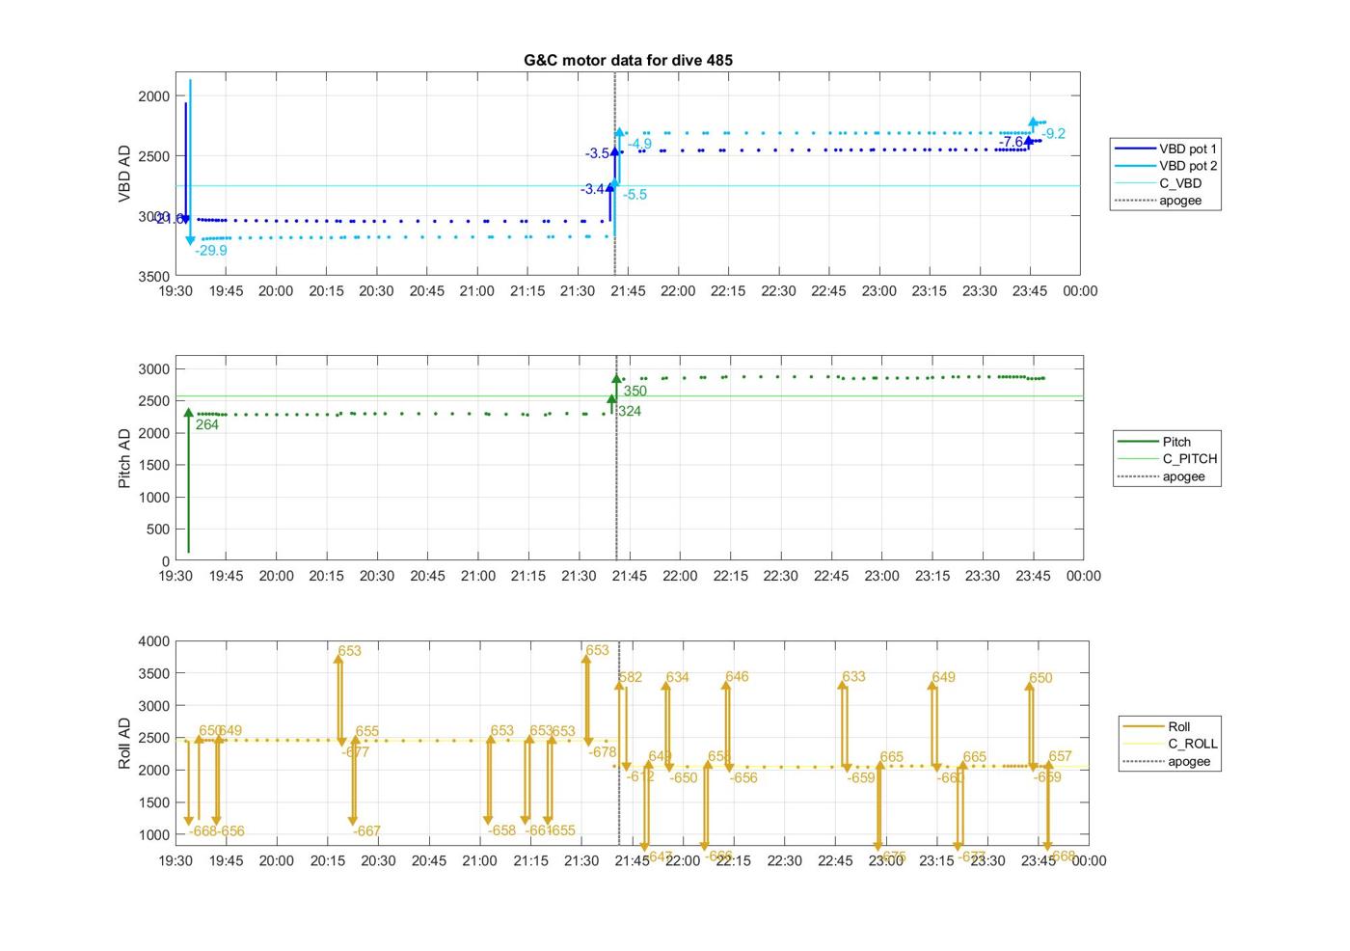Click the '-667' annotation in the Roll plot
1350x951 pixels.
coord(366,830)
